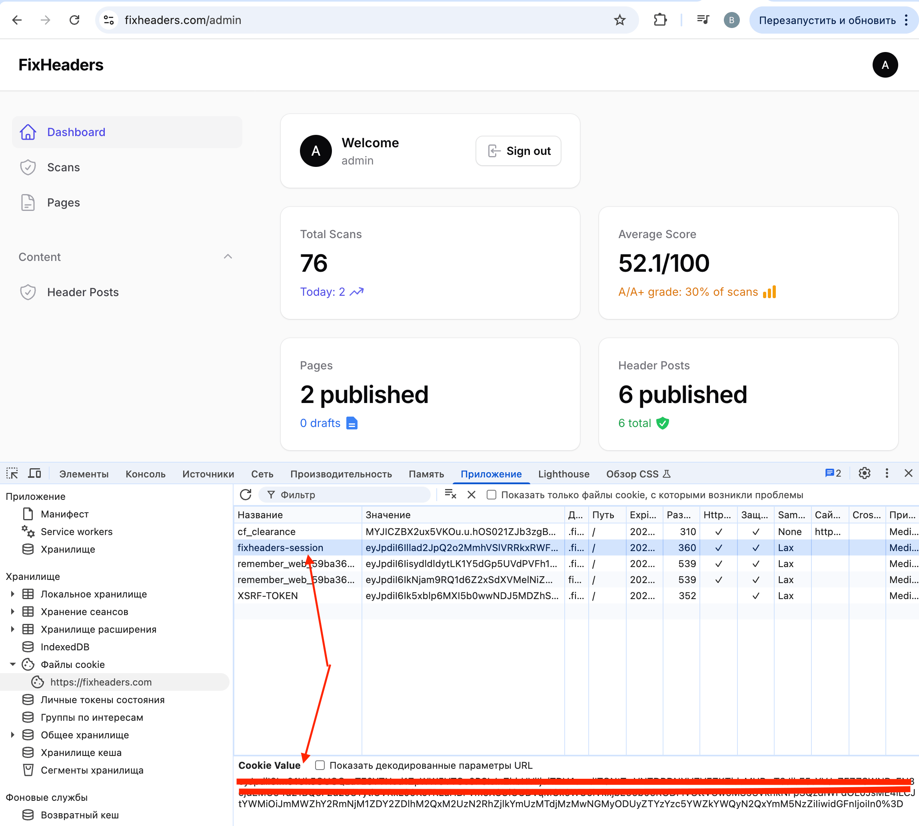Screen dimensions: 919x826
Task: Clear all cookies with the X icon
Action: pyautogui.click(x=471, y=495)
